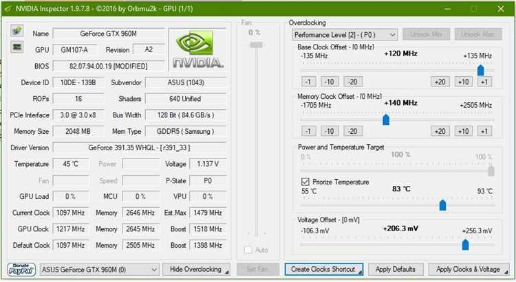This screenshot has width=516, height=282.
Task: Click the Name field GeForce GTX 960M
Action: [x=109, y=34]
